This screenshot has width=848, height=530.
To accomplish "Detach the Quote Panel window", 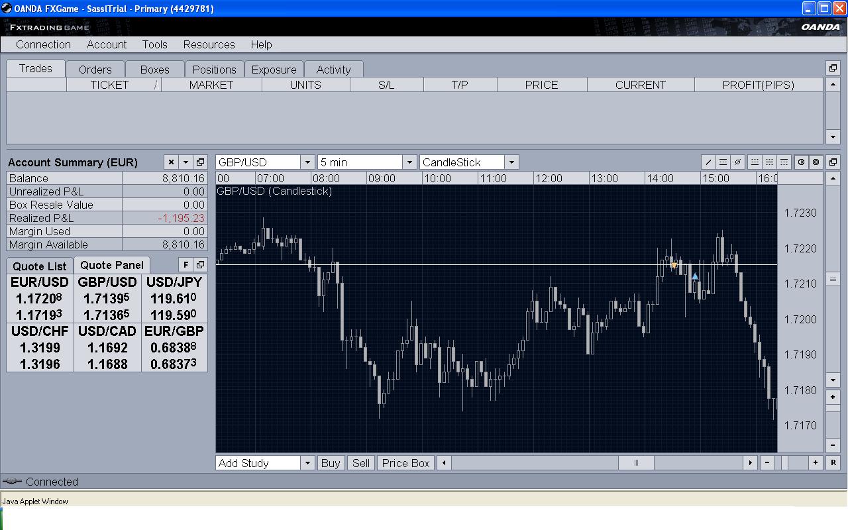I will tap(200, 265).
